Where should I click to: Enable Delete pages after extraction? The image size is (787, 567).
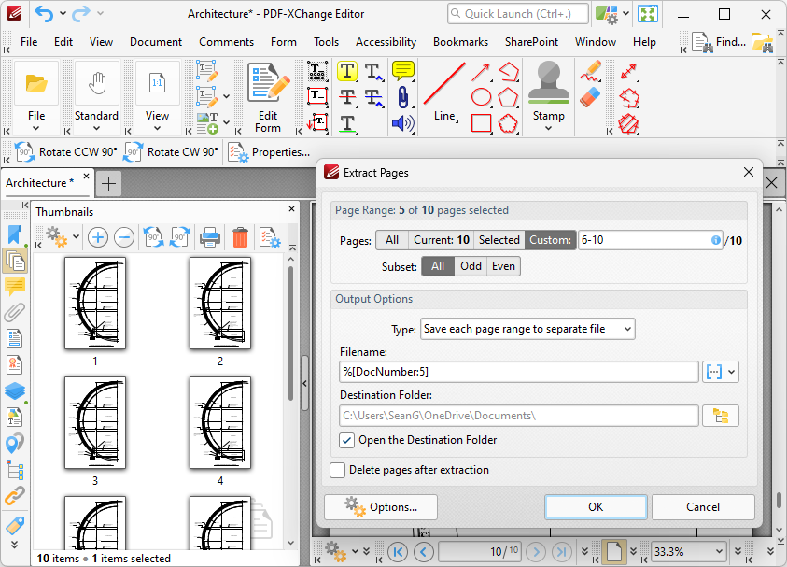click(338, 470)
